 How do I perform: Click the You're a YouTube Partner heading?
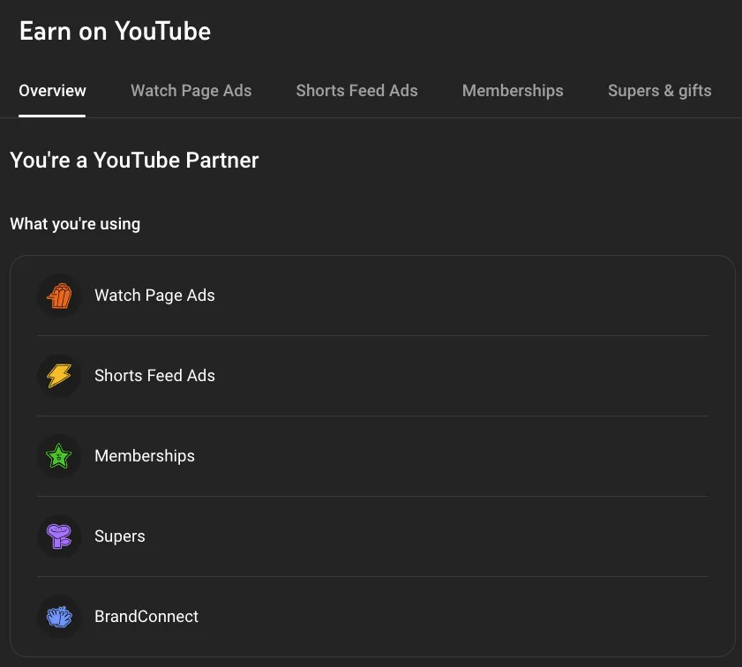(134, 161)
